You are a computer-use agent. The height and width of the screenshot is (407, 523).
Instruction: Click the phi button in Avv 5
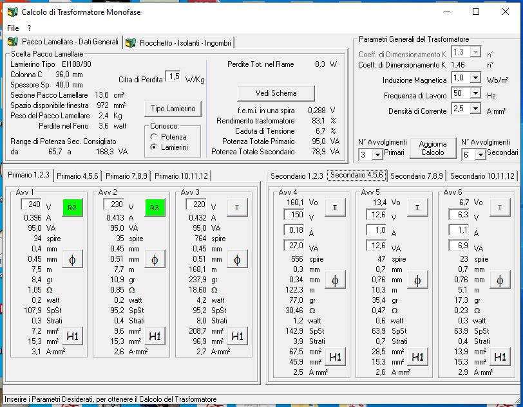(417, 280)
